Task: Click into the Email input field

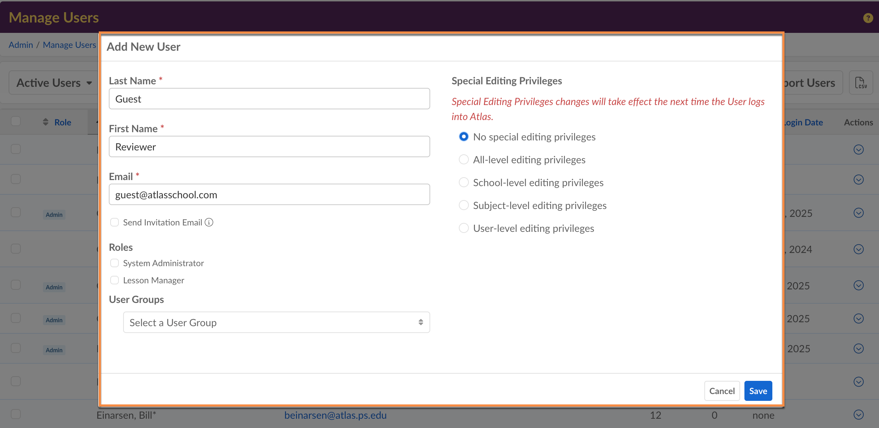Action: point(269,195)
